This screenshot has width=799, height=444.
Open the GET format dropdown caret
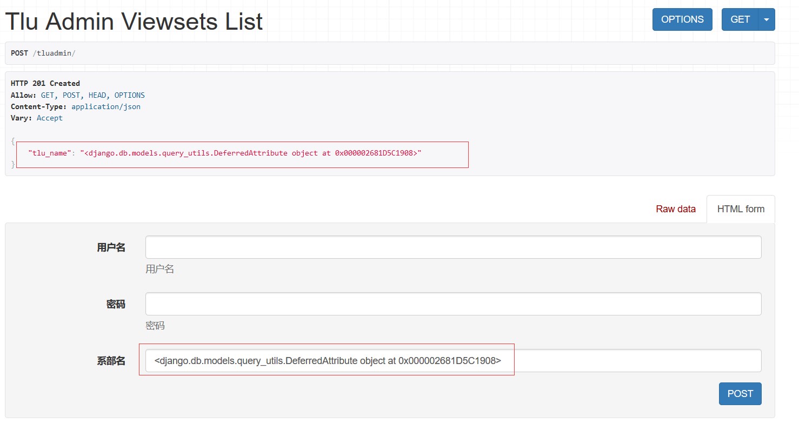pos(767,19)
